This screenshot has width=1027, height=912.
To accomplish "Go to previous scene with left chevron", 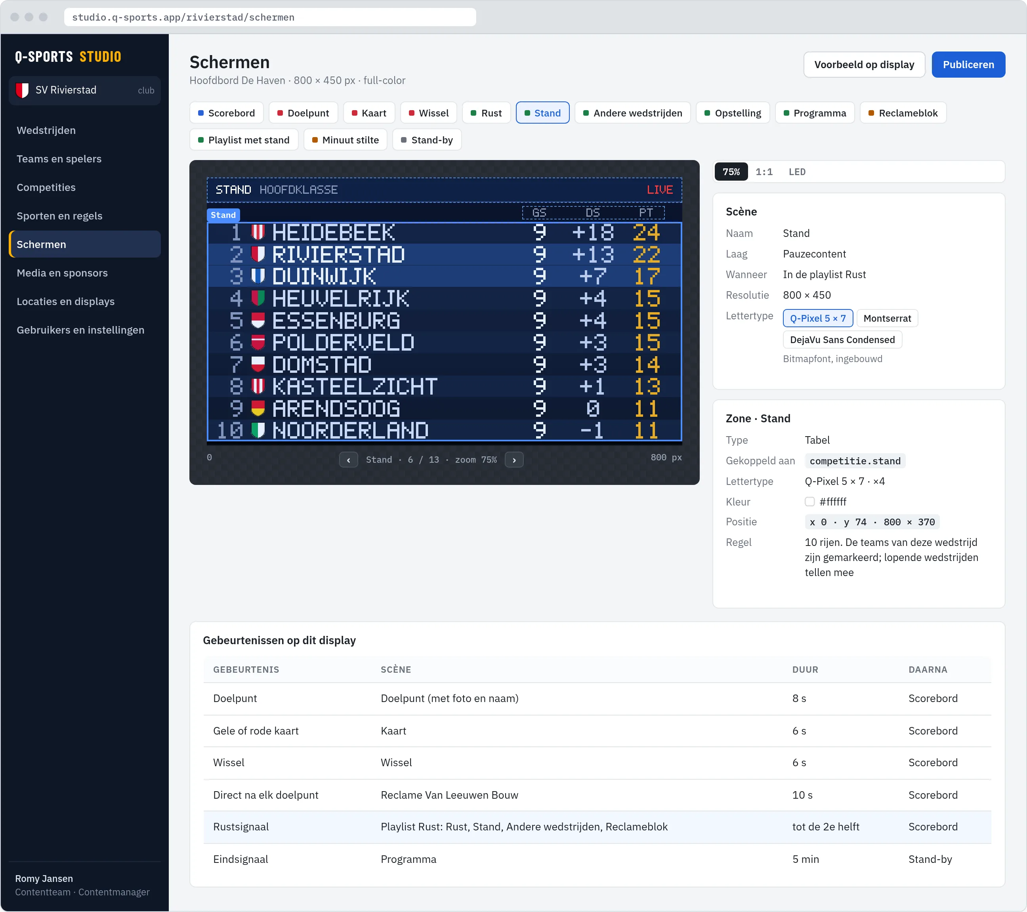I will click(348, 460).
